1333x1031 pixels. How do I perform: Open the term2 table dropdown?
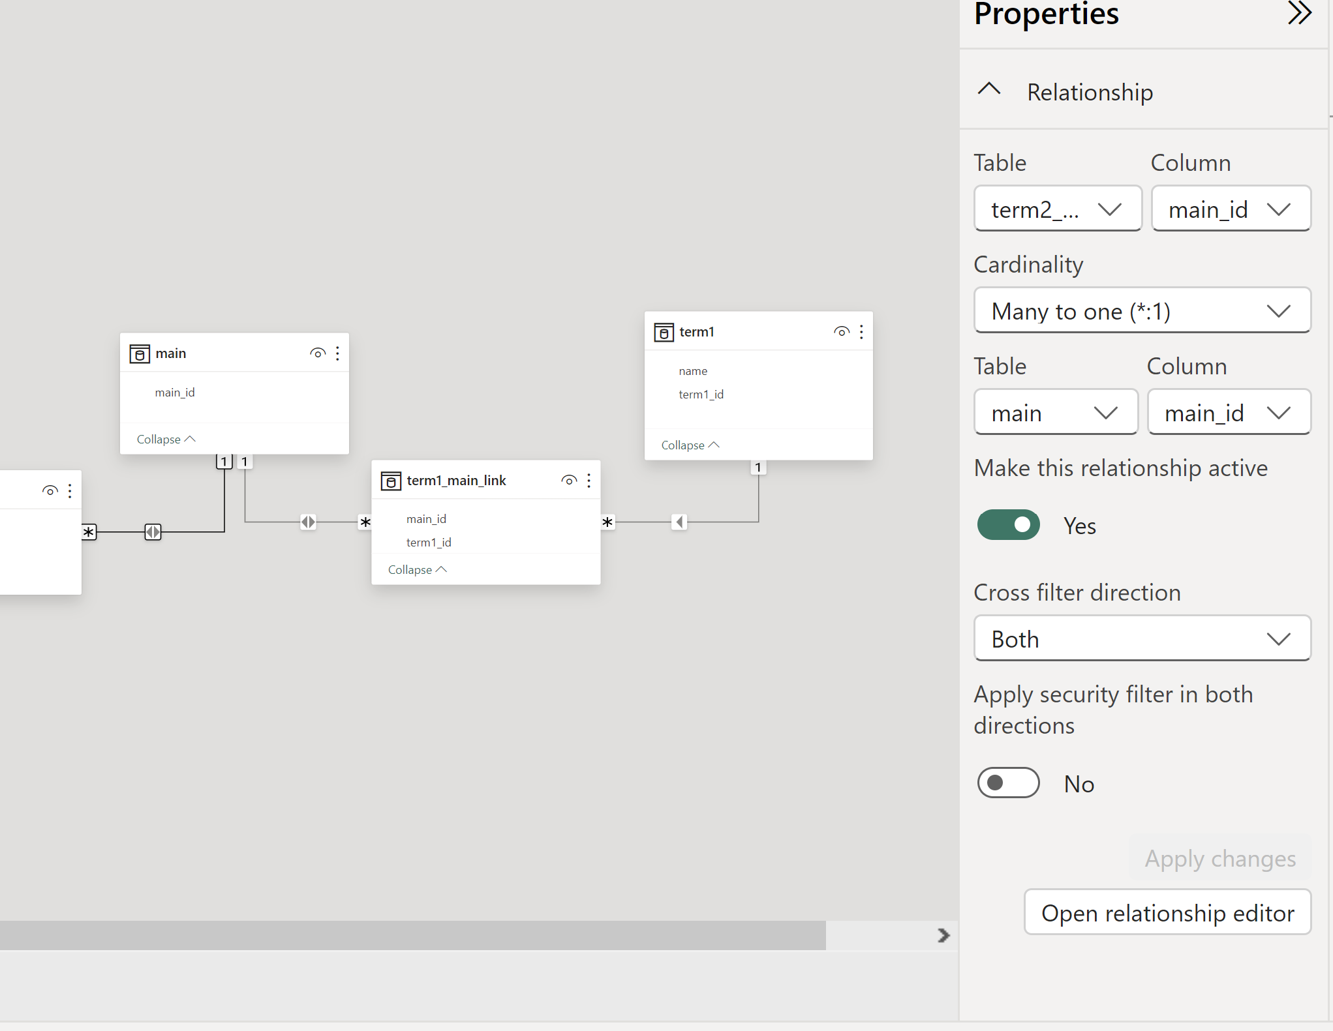click(x=1058, y=209)
